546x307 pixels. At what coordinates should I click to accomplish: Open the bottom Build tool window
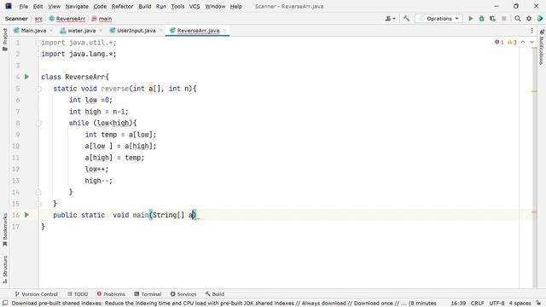(214, 294)
